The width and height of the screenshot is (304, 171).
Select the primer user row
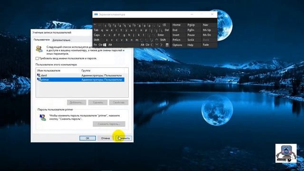[x=80, y=79]
